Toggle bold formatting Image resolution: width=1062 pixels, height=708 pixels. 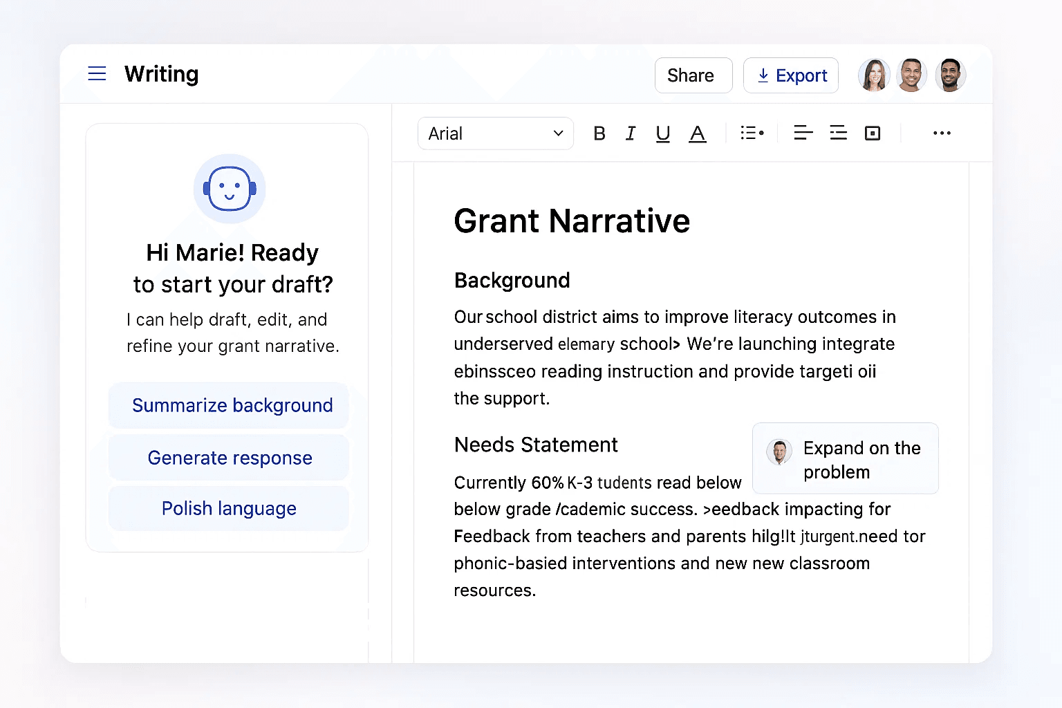coord(599,133)
